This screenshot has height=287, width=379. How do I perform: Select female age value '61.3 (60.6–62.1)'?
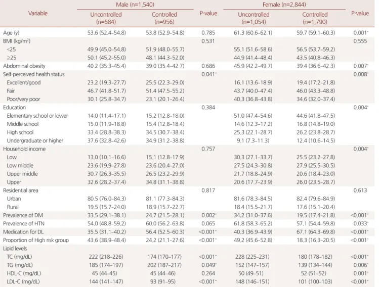pyautogui.click(x=253, y=33)
